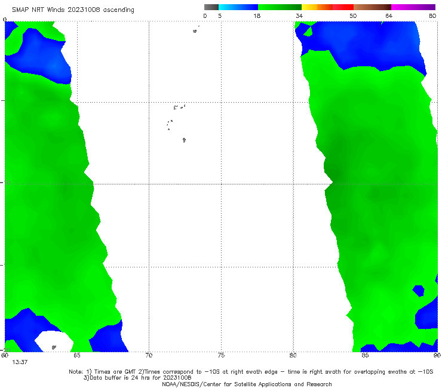This screenshot has height=388, width=442.
Task: Click the red segment of the color bar
Action: pos(343,7)
